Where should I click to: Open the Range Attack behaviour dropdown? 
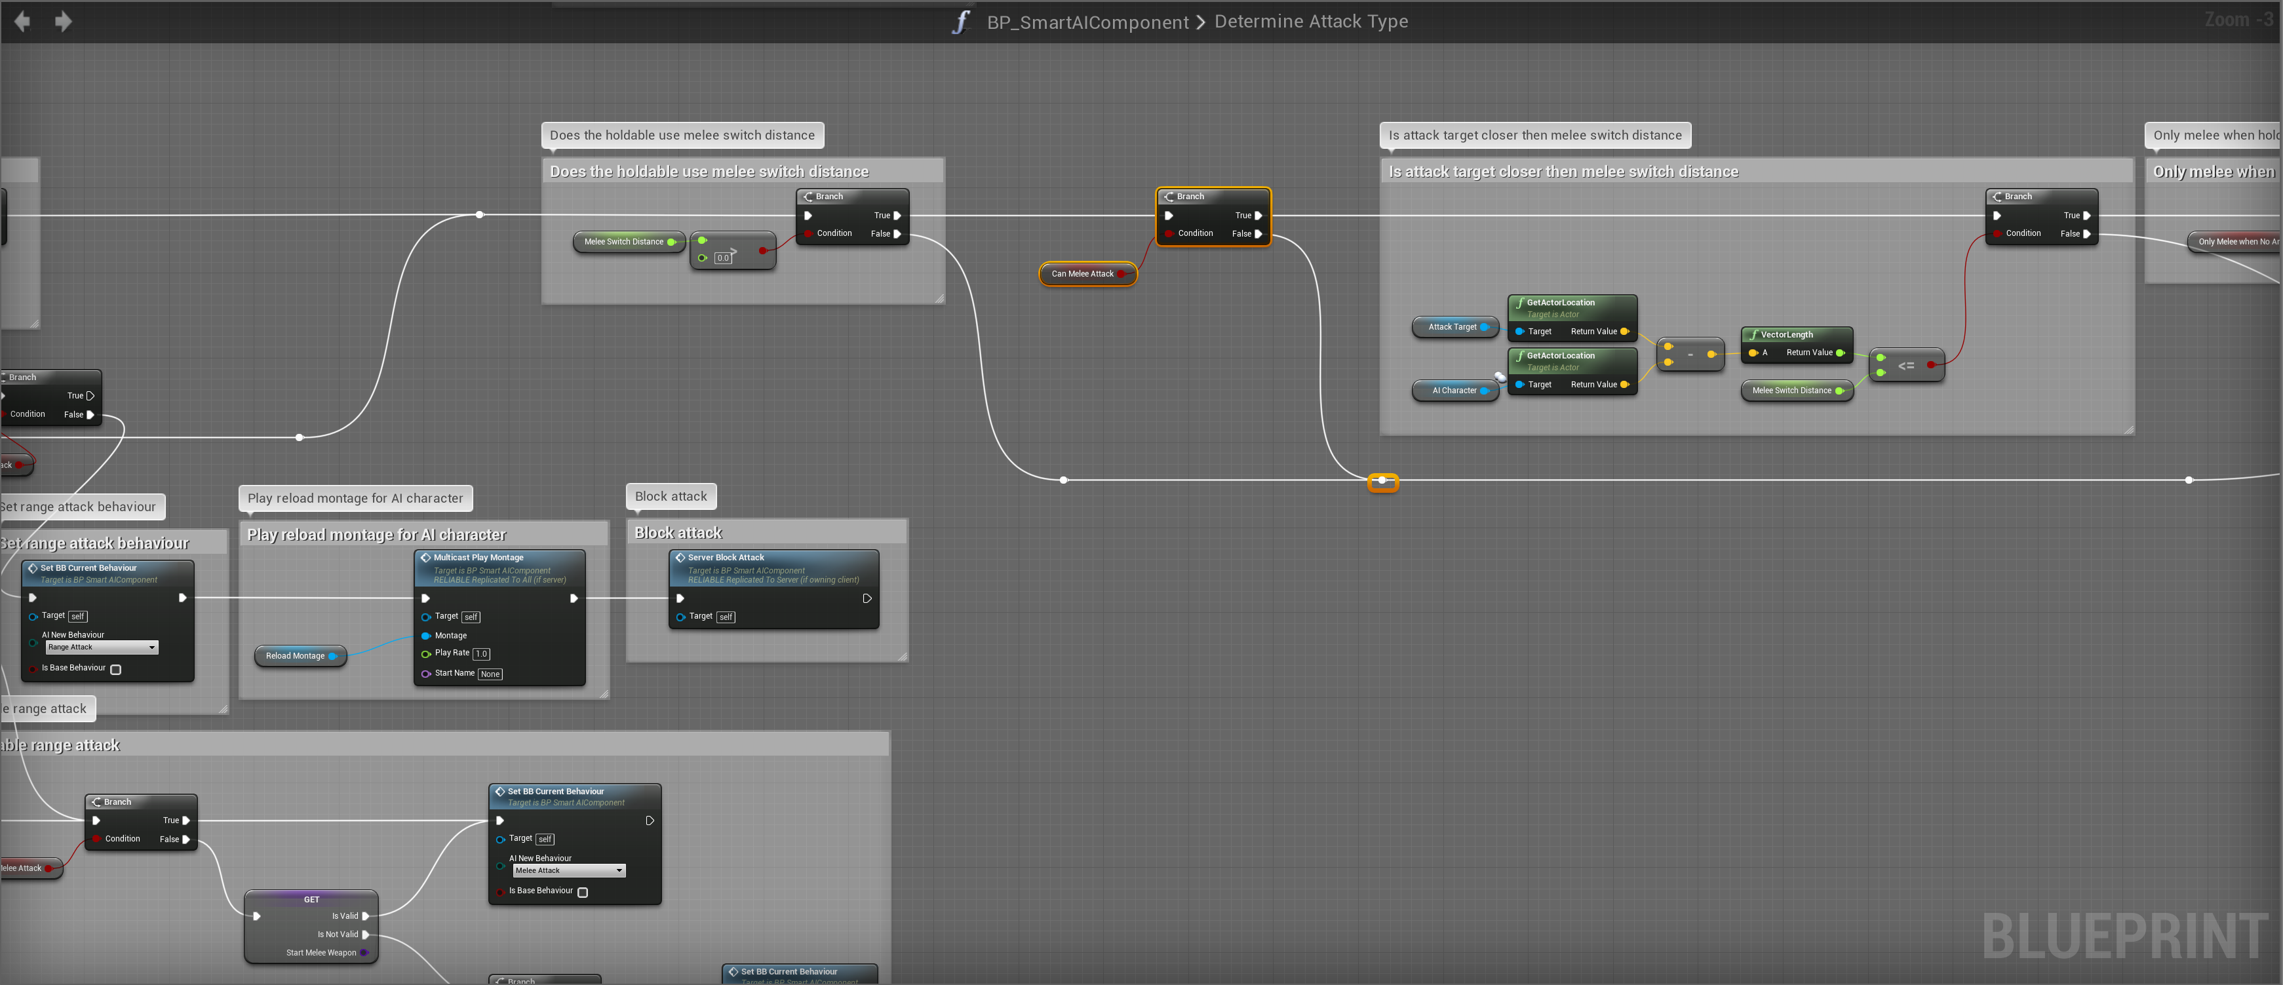coord(102,647)
